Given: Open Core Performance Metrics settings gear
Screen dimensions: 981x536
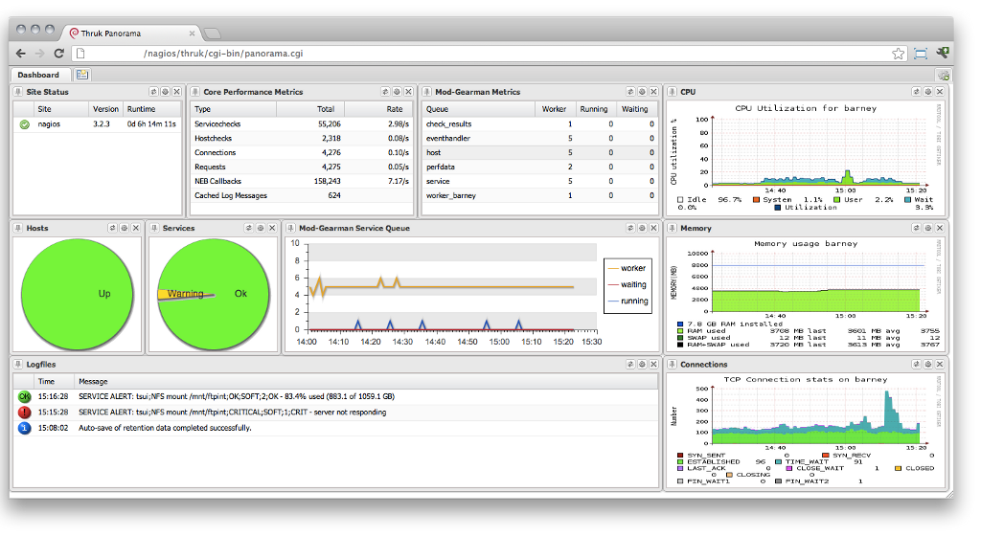Looking at the screenshot, I should point(397,92).
